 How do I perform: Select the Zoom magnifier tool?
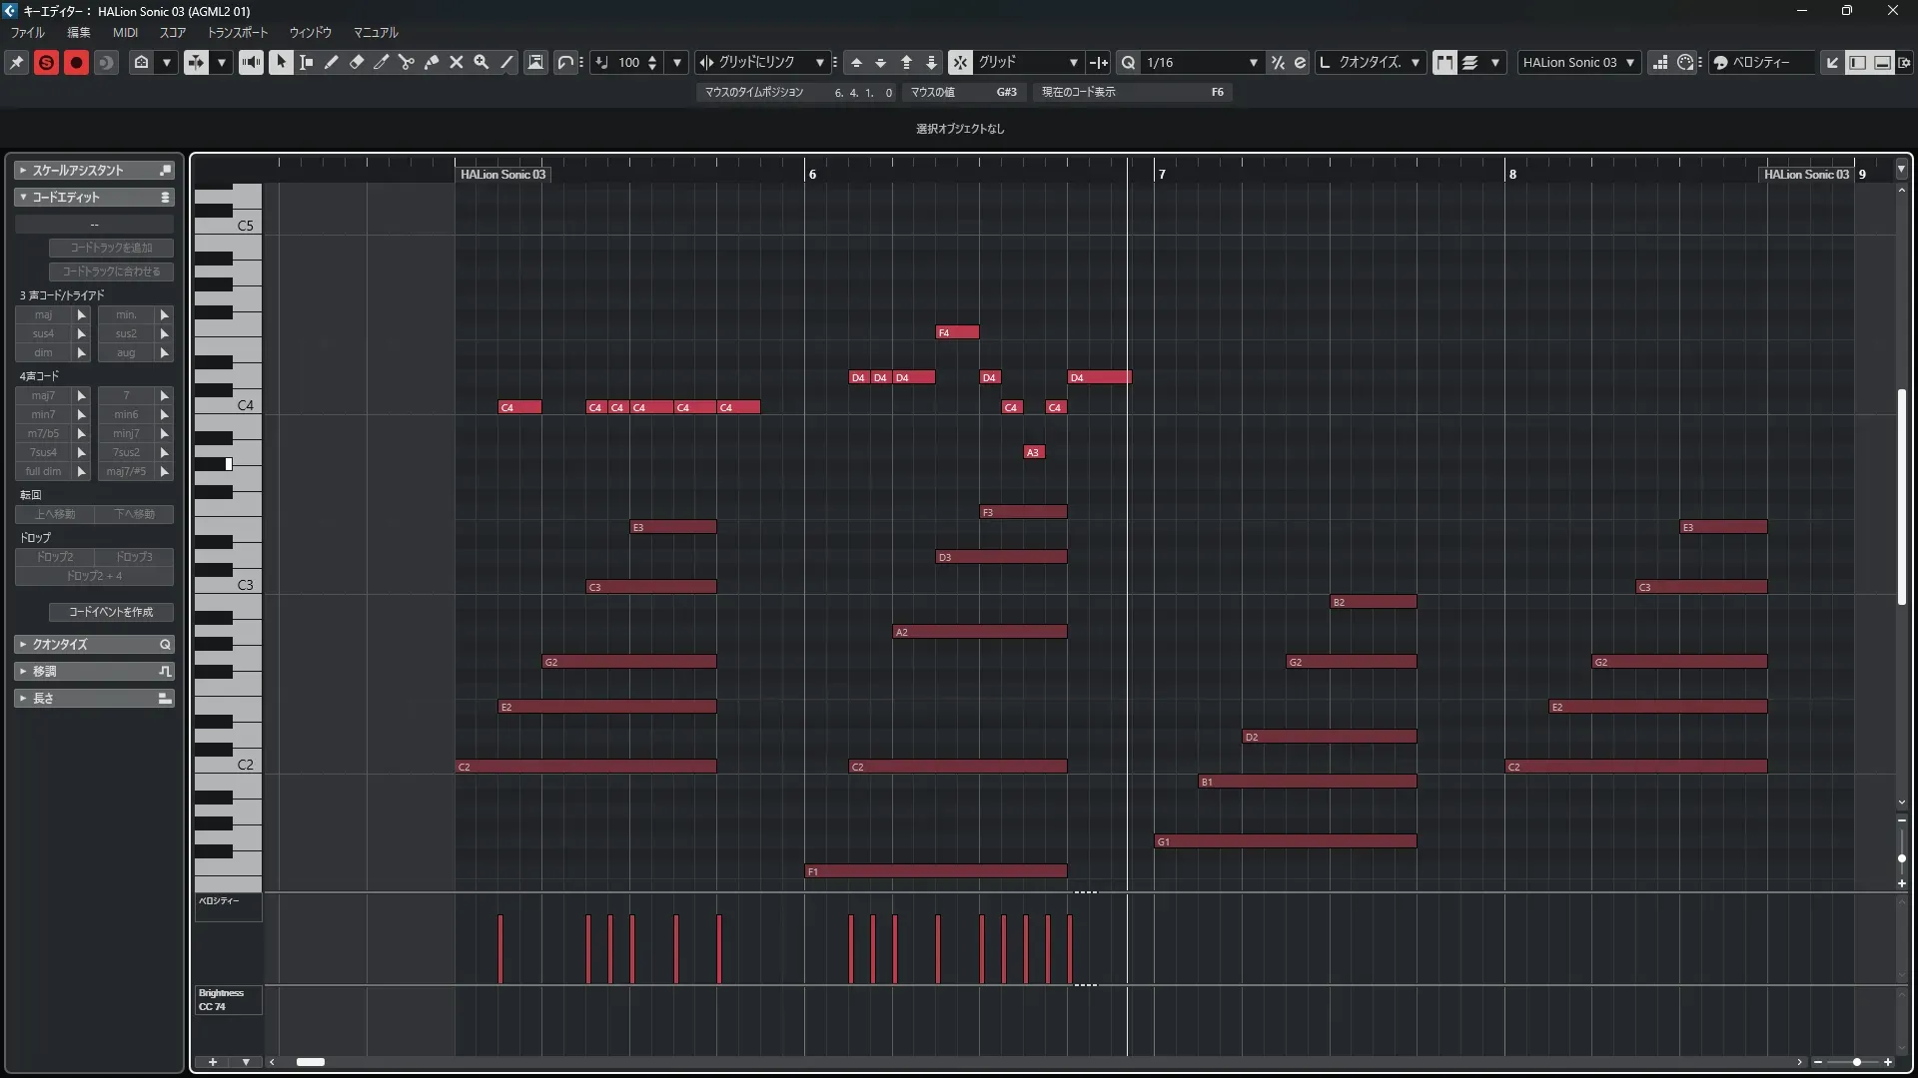pos(481,62)
